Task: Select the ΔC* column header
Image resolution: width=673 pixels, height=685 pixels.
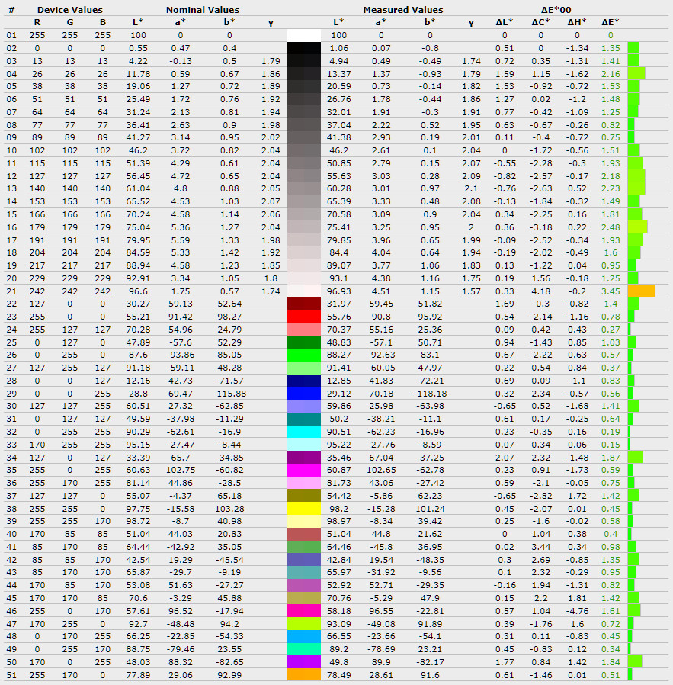Action: (x=543, y=22)
